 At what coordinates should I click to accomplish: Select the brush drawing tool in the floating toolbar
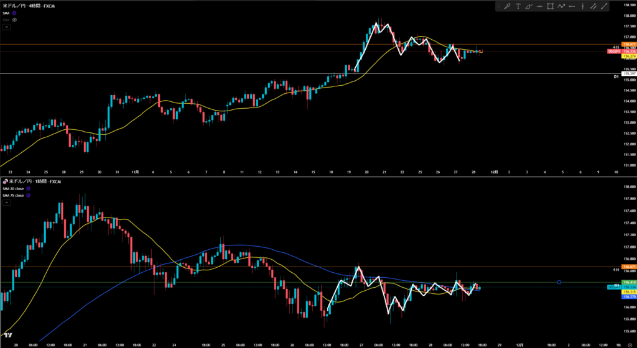click(x=508, y=6)
